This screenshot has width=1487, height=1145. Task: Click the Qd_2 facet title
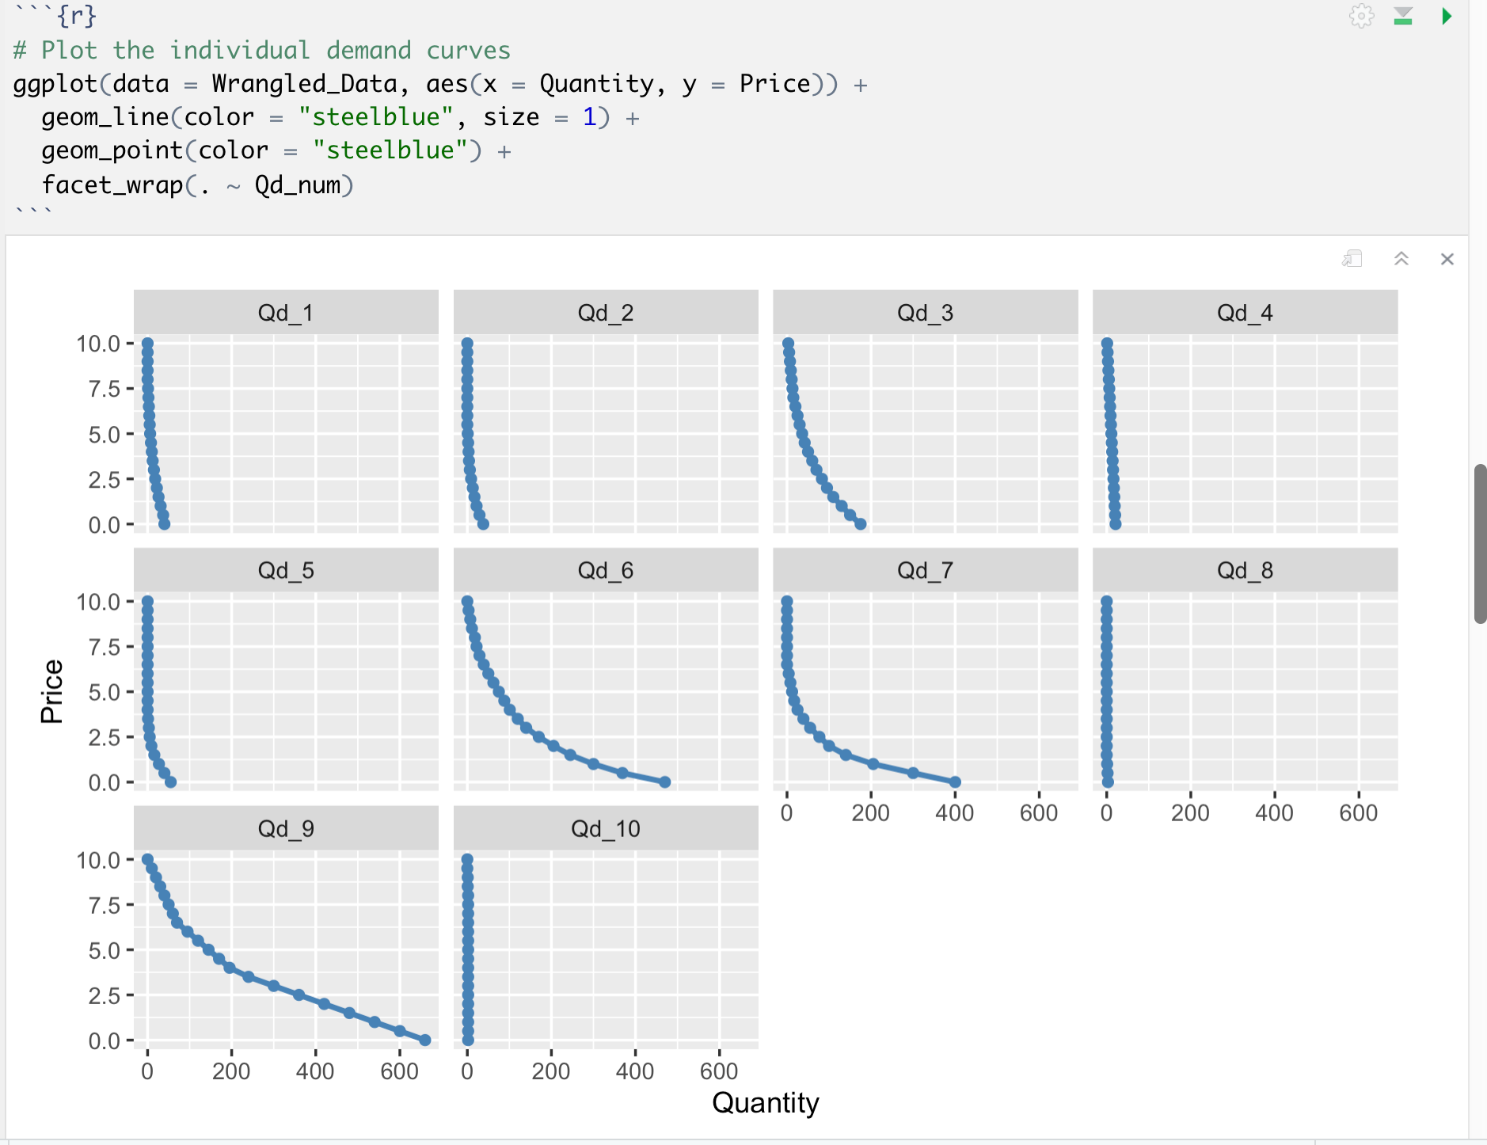pos(606,313)
